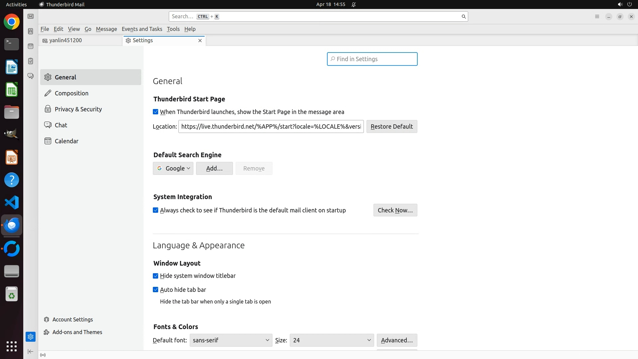Click the Restore Default button
Image resolution: width=638 pixels, height=359 pixels.
(391, 127)
